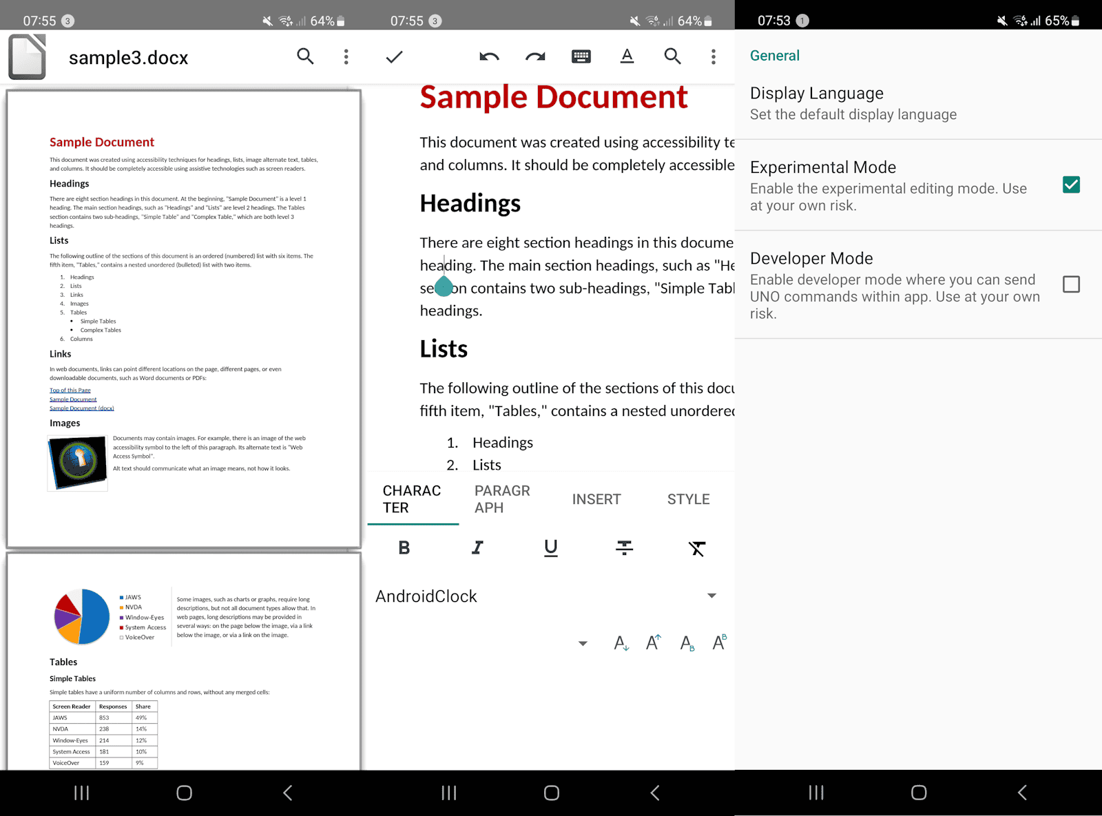Toggle italic formatting
The width and height of the screenshot is (1102, 816).
[x=477, y=548]
